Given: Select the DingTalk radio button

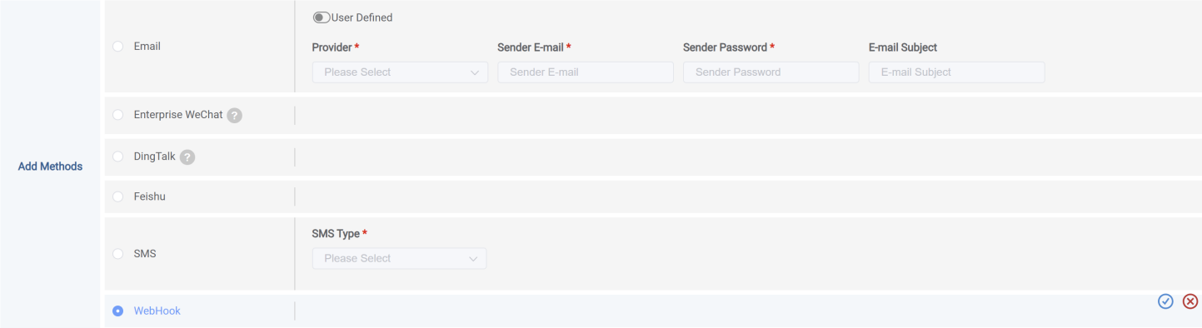Looking at the screenshot, I should [x=117, y=157].
